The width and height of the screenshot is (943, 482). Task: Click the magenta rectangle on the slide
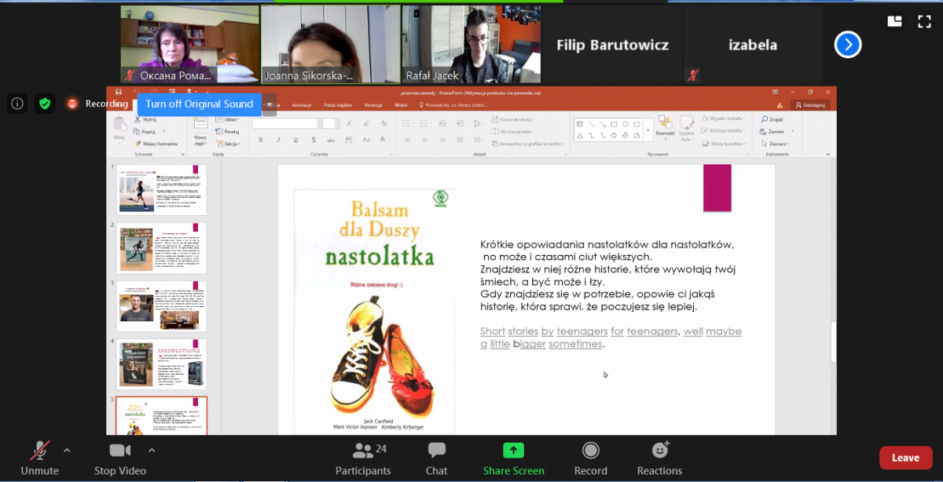point(717,188)
